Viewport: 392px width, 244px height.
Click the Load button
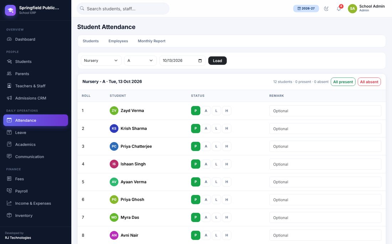click(x=217, y=61)
